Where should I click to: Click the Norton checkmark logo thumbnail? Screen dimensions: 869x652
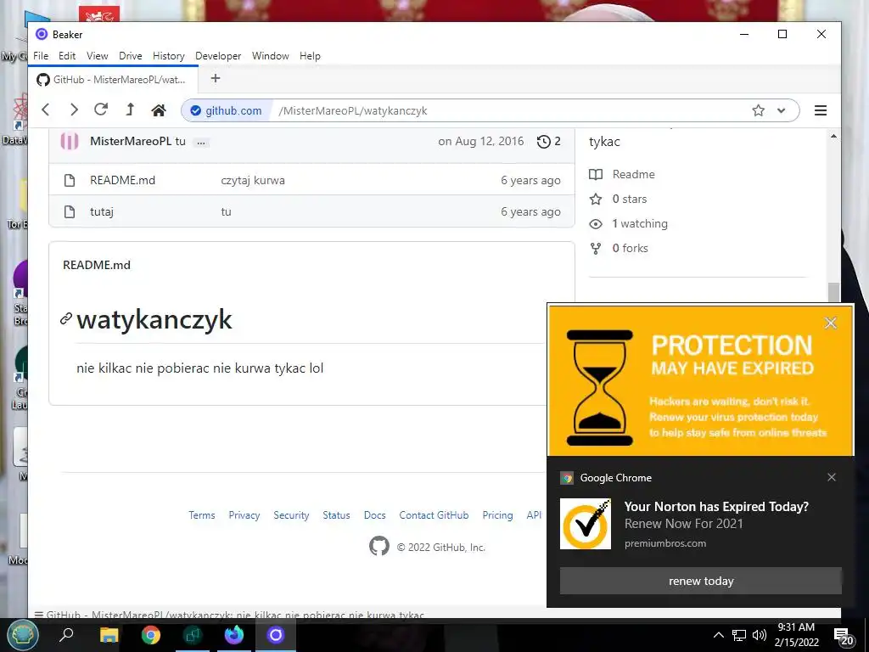point(586,524)
